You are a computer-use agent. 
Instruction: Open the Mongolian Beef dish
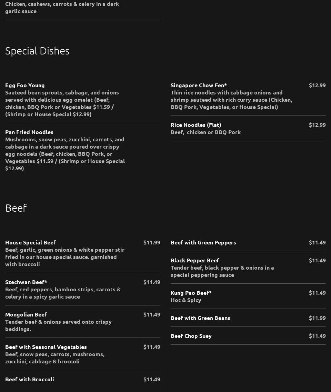(x=26, y=314)
